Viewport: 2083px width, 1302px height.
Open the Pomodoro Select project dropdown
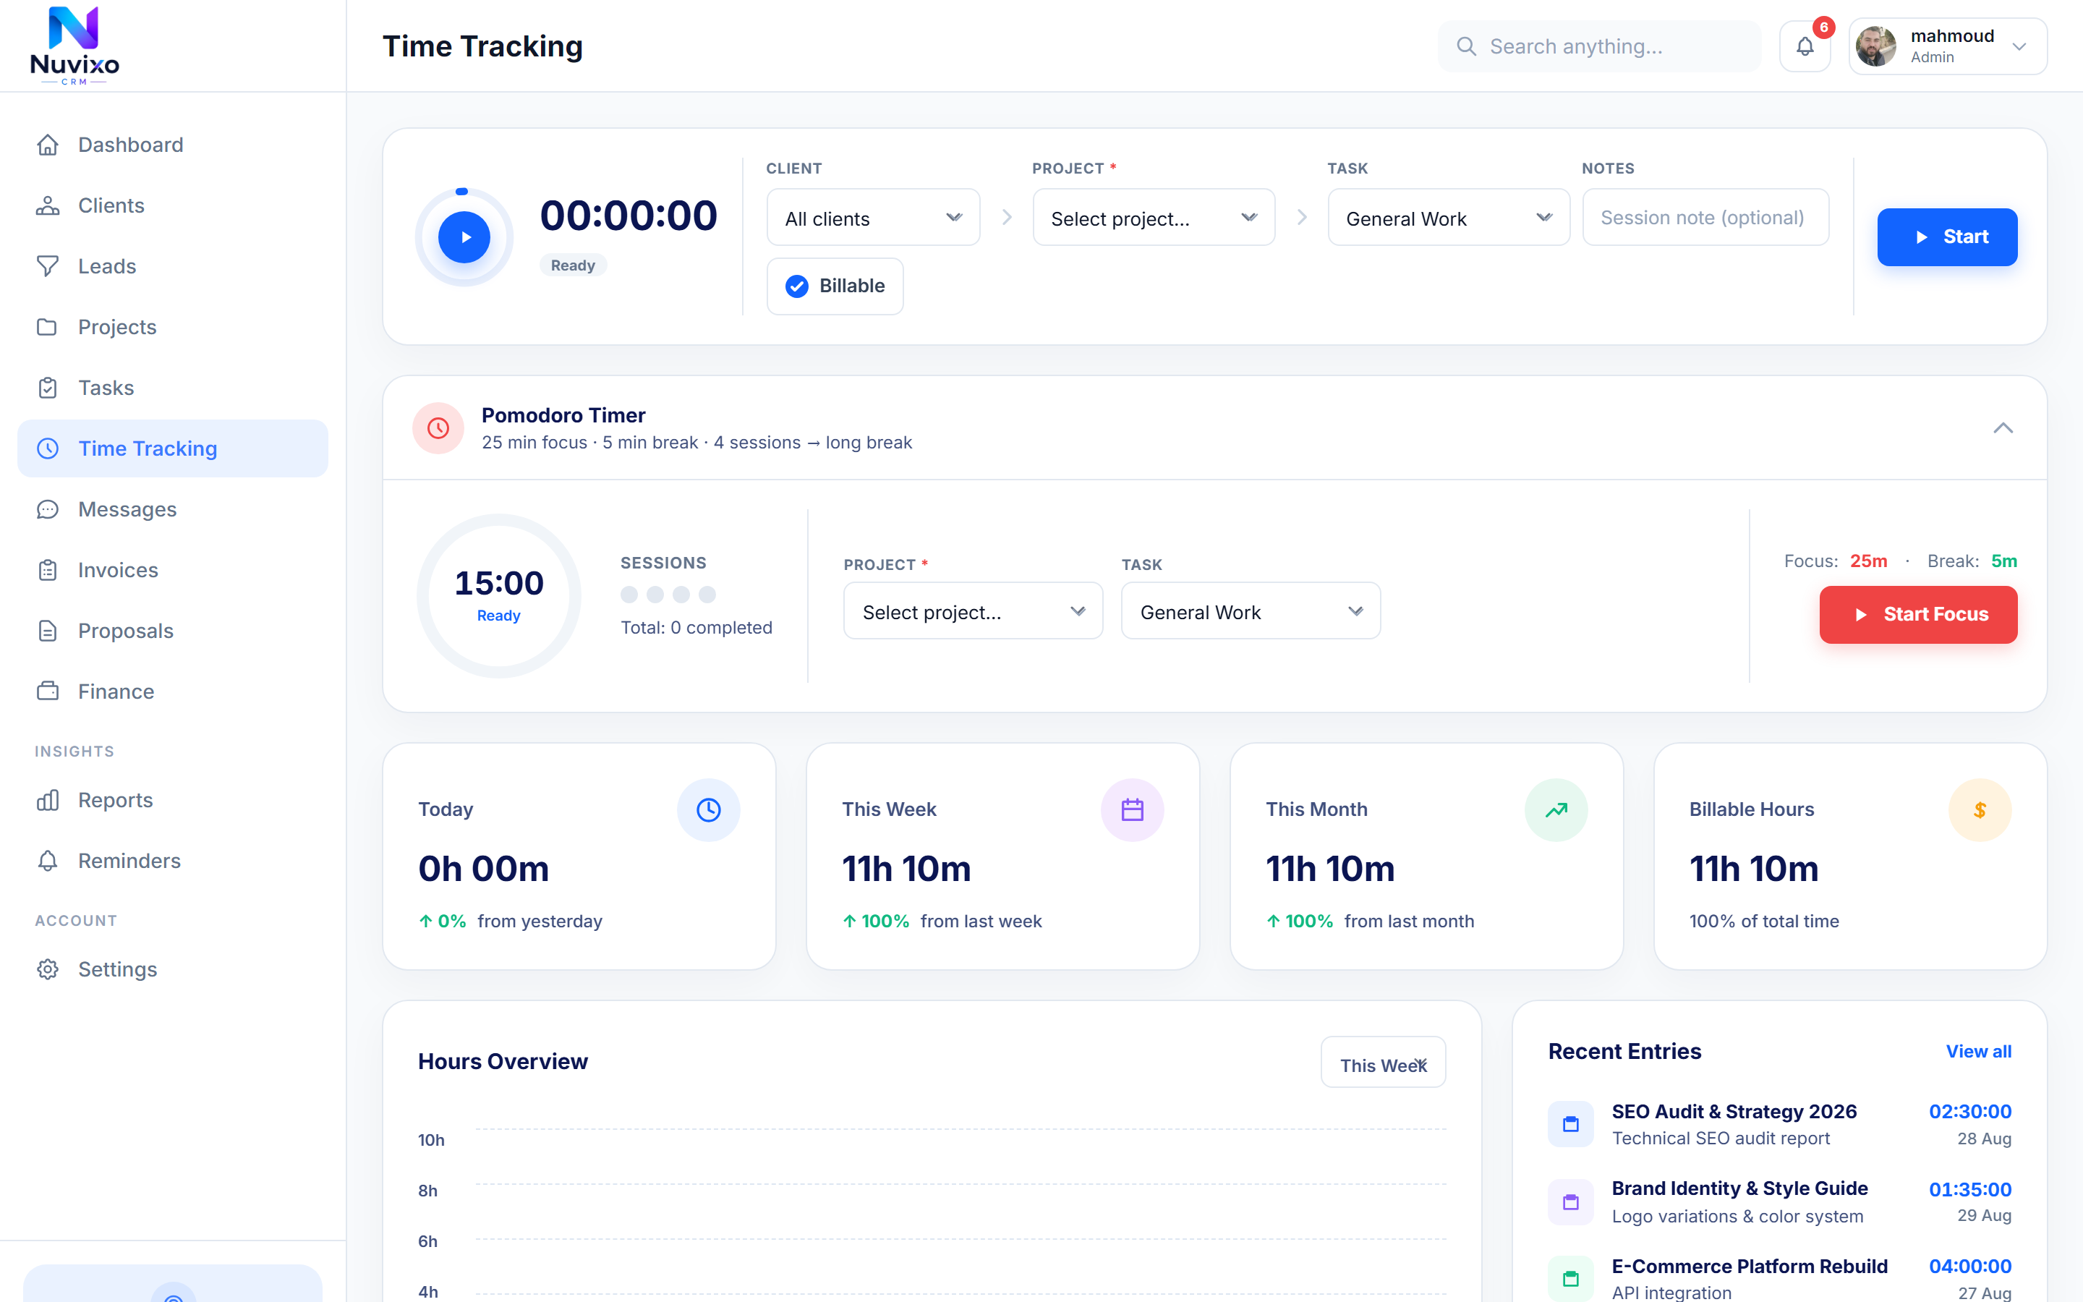[973, 611]
